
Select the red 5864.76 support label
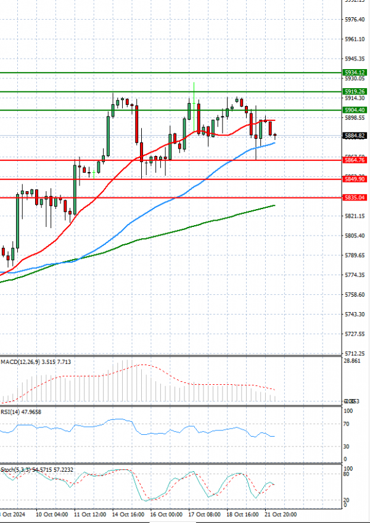click(x=355, y=160)
